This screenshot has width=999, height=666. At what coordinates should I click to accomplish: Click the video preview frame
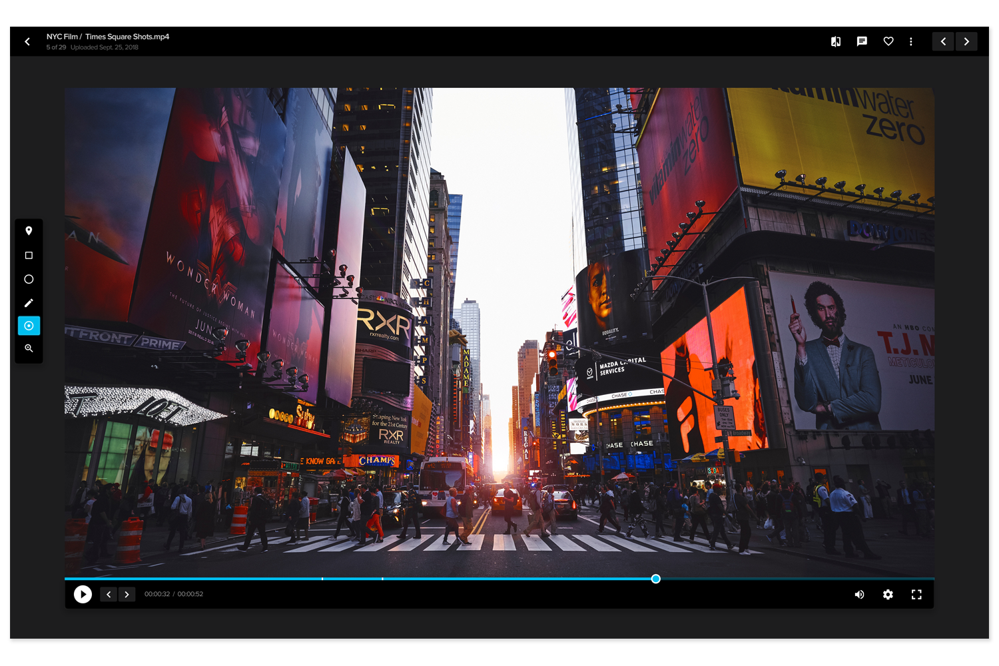tap(499, 332)
